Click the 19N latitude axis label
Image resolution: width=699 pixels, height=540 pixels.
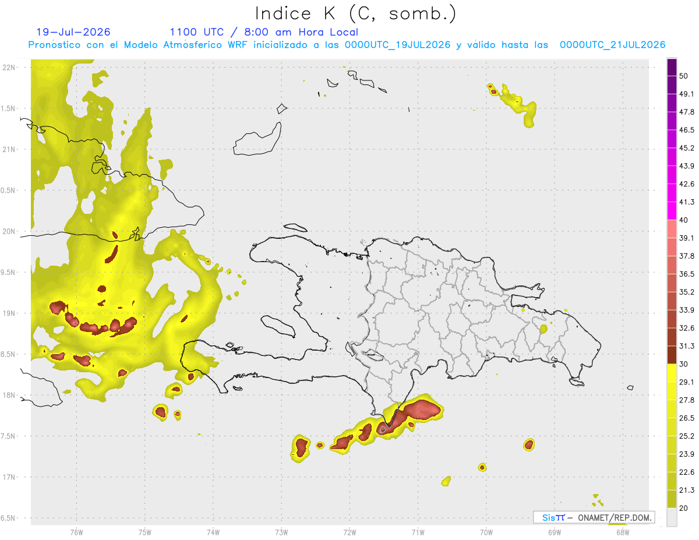click(x=10, y=313)
